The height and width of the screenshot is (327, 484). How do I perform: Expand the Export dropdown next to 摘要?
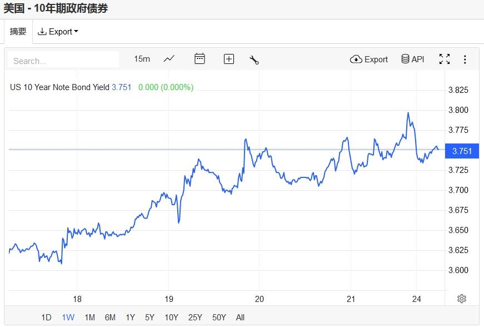point(58,32)
